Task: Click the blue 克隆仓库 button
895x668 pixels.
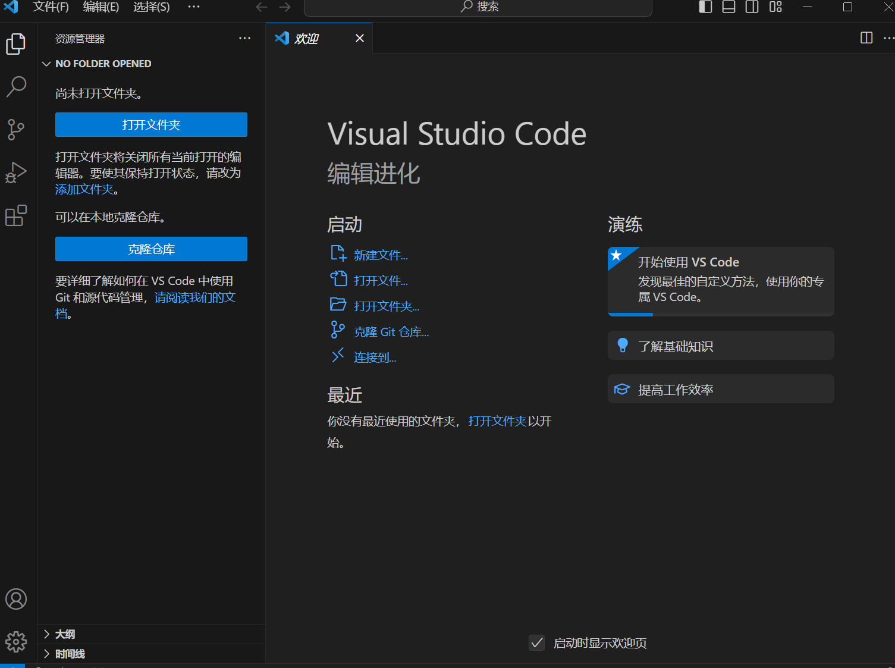Action: (151, 249)
